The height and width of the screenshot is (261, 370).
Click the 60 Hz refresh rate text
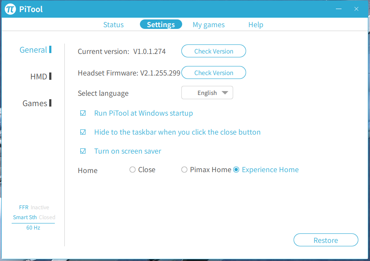[33, 227]
